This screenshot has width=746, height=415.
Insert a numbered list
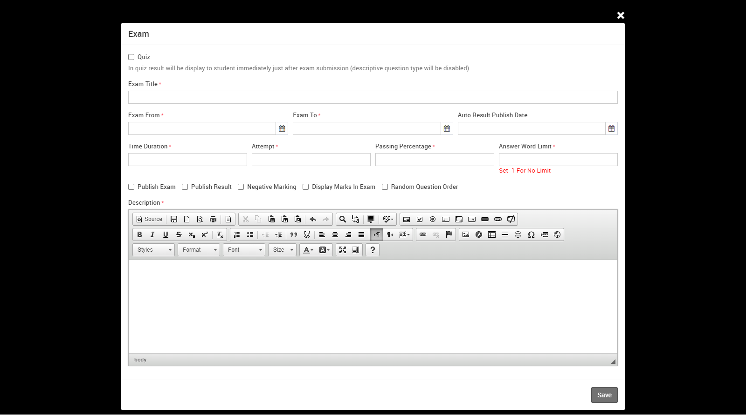[x=237, y=234]
